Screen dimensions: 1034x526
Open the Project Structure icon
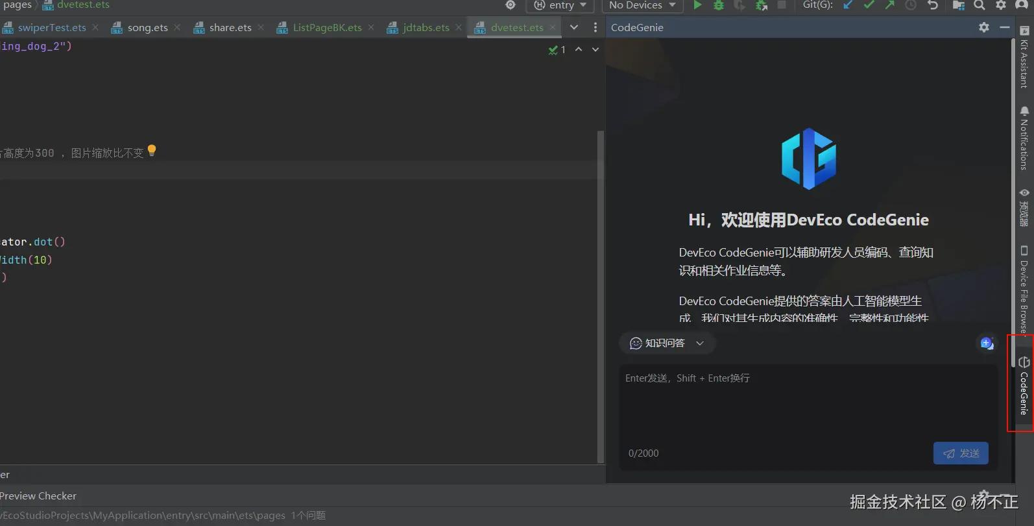point(958,5)
